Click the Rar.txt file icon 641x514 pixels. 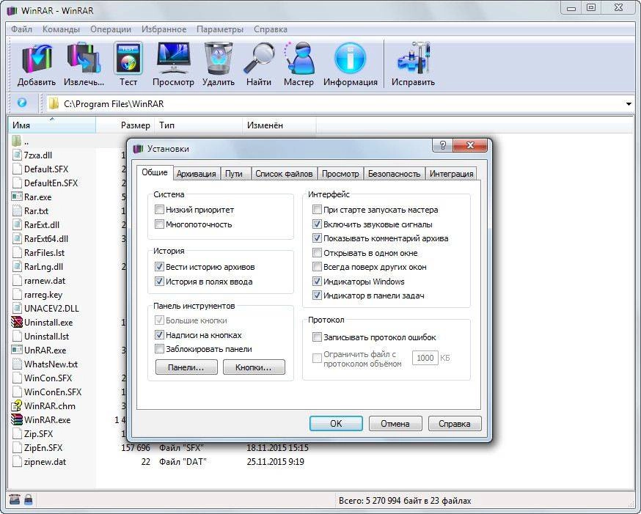[x=17, y=211]
